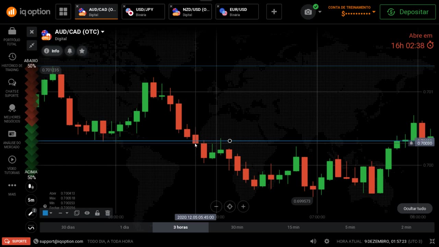The height and width of the screenshot is (247, 439).
Task: Select the 30 dias range
Action: click(x=68, y=227)
